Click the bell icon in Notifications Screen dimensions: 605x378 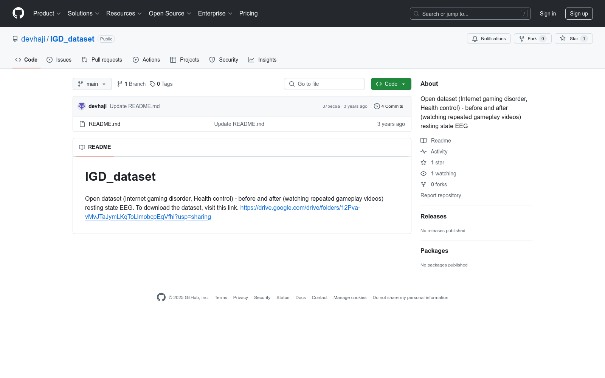tap(475, 39)
